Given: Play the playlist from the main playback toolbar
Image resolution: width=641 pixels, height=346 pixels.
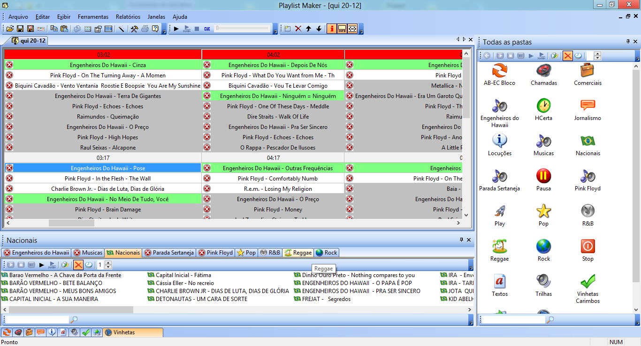Looking at the screenshot, I should pos(176,29).
